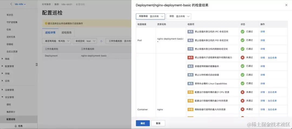292x129 pixels.
Task: Open 集群审计 in the sidebar
Action: click(x=11, y=112)
